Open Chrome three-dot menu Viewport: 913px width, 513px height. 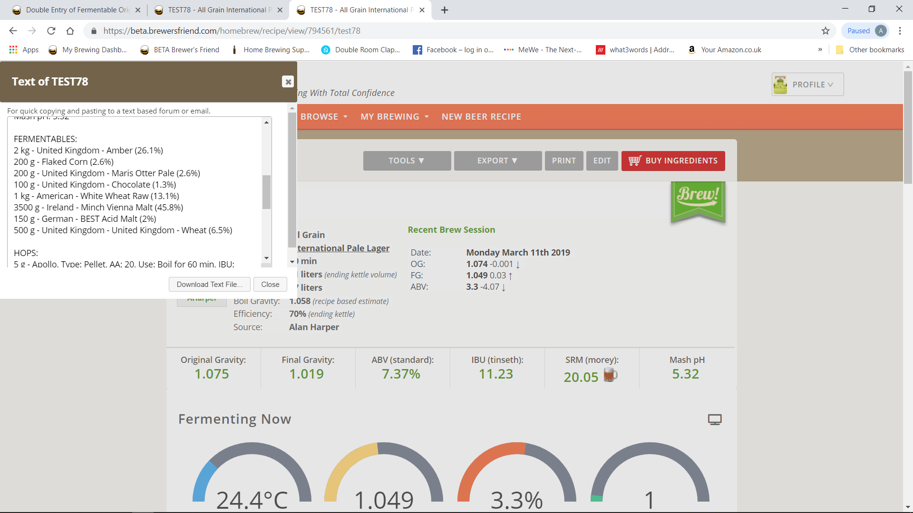pos(900,31)
